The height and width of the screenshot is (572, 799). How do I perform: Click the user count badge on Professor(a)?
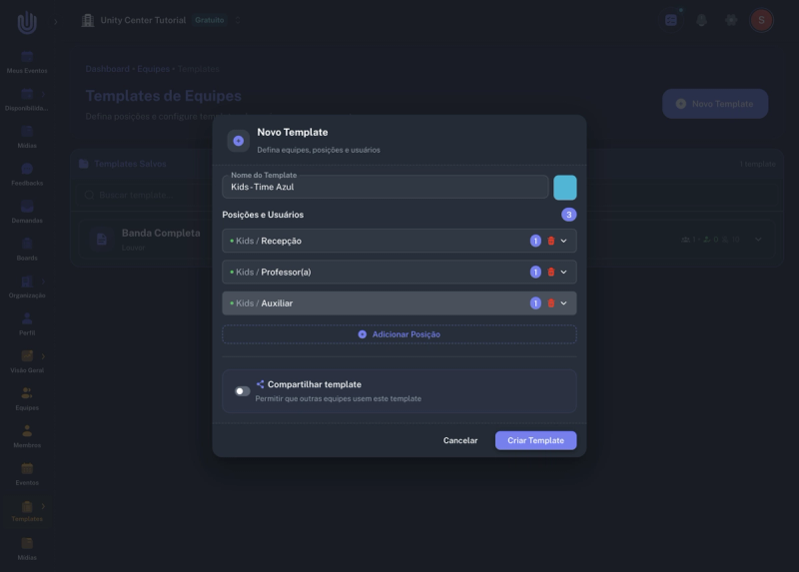coord(535,272)
